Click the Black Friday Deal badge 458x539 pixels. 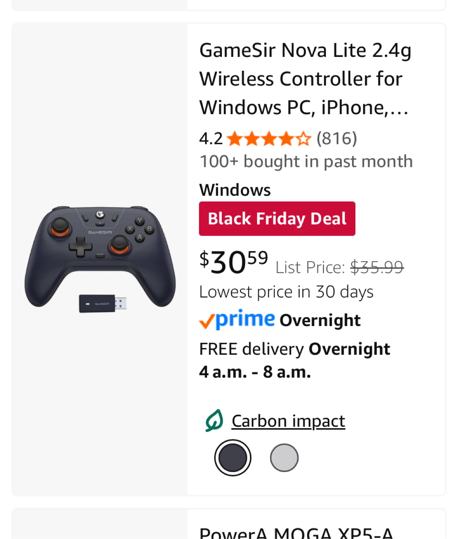tap(277, 219)
